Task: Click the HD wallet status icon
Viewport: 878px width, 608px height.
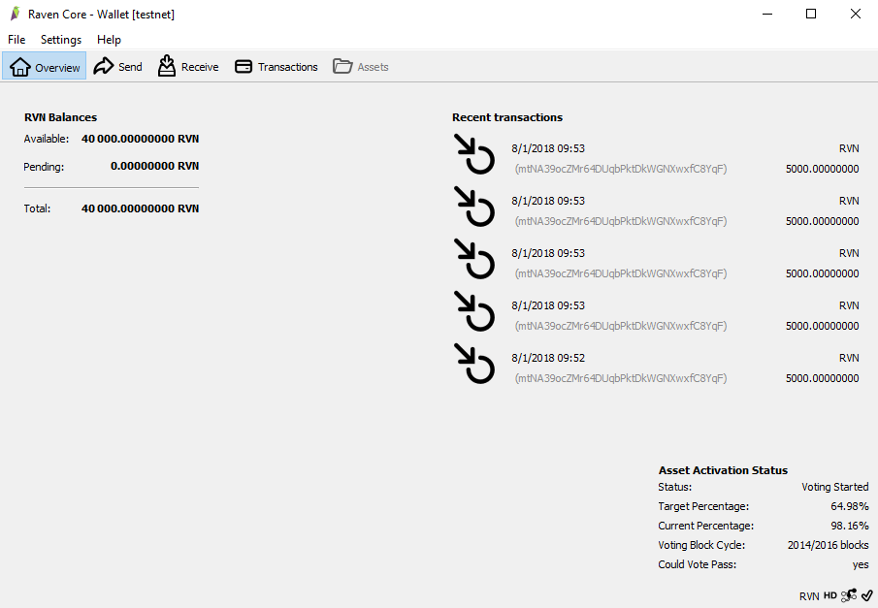Action: 829,595
